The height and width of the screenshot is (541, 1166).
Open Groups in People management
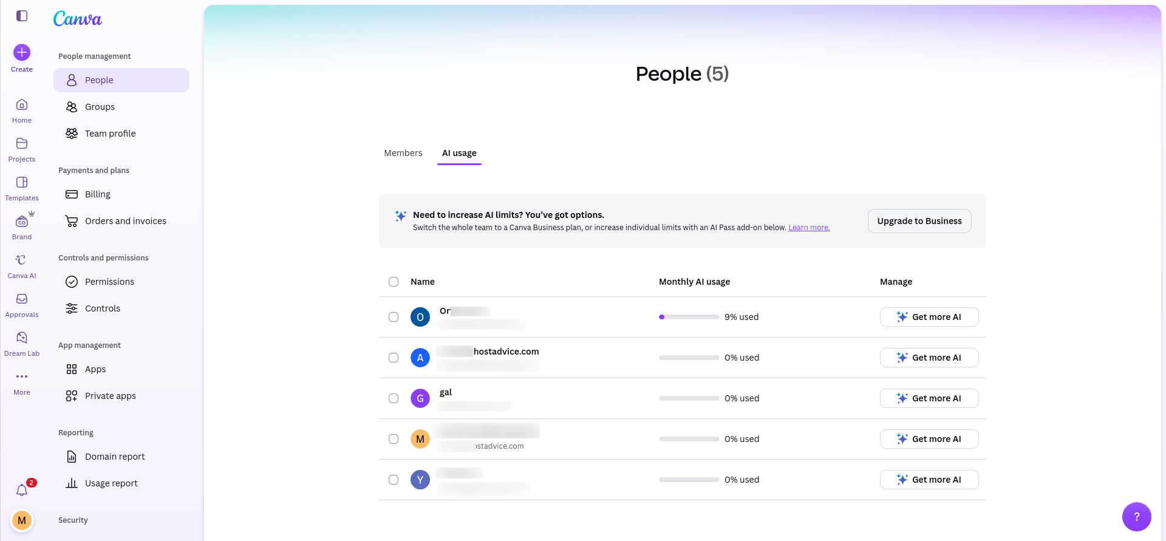[x=121, y=107]
